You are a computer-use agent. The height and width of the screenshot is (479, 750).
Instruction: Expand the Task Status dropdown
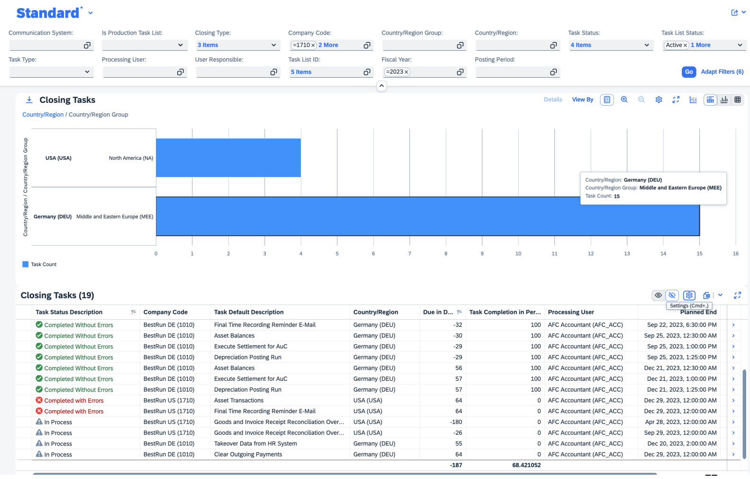click(646, 45)
